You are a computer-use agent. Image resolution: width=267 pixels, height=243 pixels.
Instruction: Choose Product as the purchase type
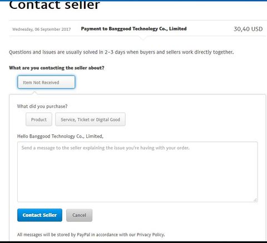(x=39, y=119)
